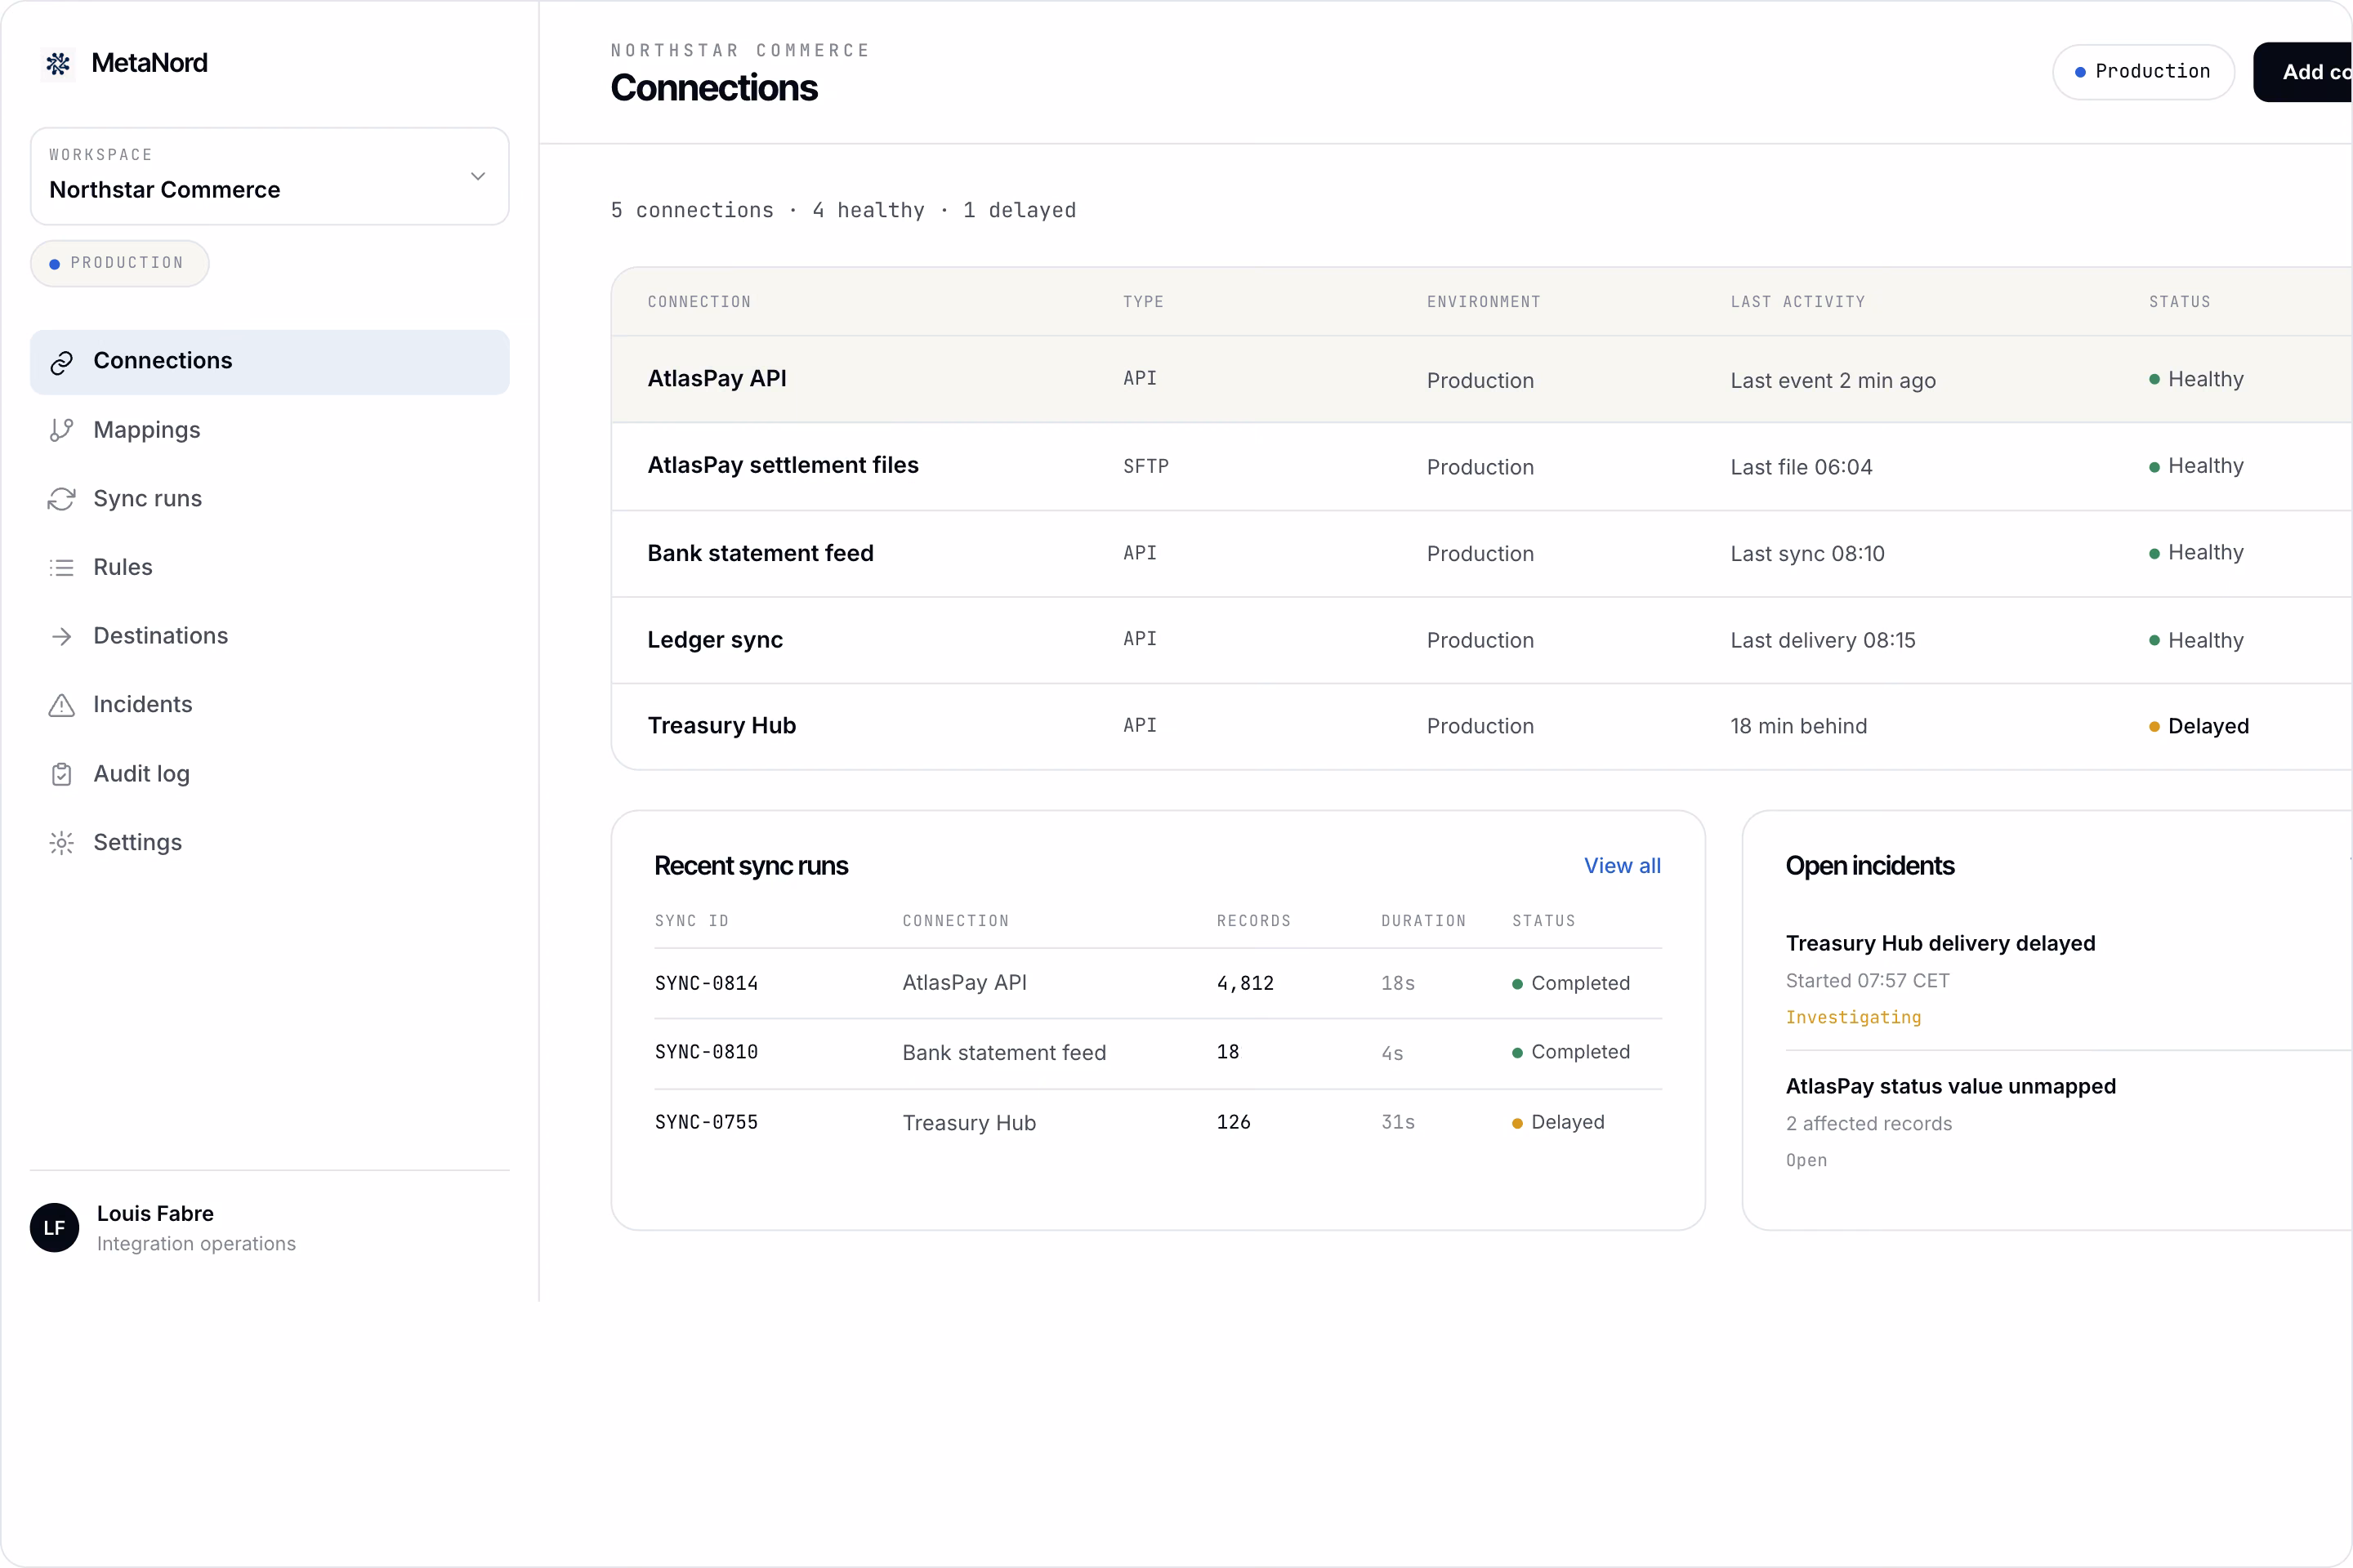Open sync run SYNC-0810
This screenshot has height=1568, width=2353.
tap(1158, 1053)
